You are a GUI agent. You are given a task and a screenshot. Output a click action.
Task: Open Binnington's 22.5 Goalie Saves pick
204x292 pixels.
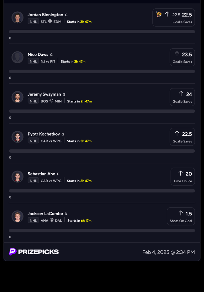(174, 18)
